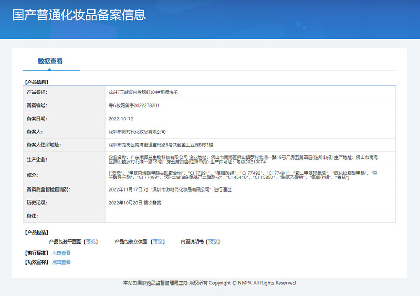Screen dimensions: 420x296
Task: Open the 数据查看 tab
Action: 50,61
